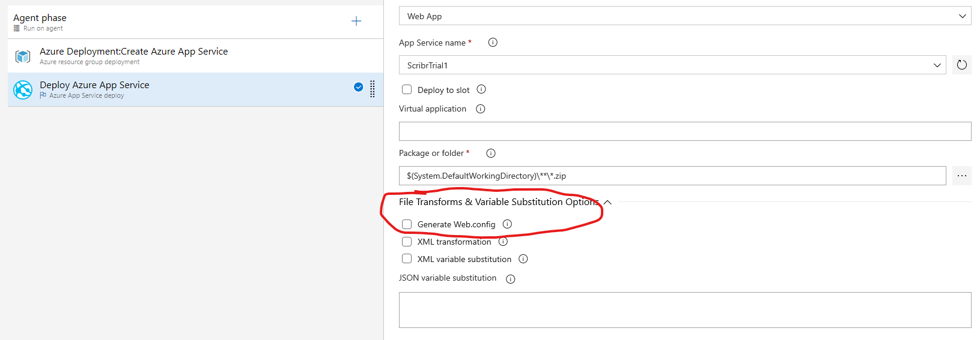Check Generate Web.config option
This screenshot has width=977, height=340.
[407, 224]
